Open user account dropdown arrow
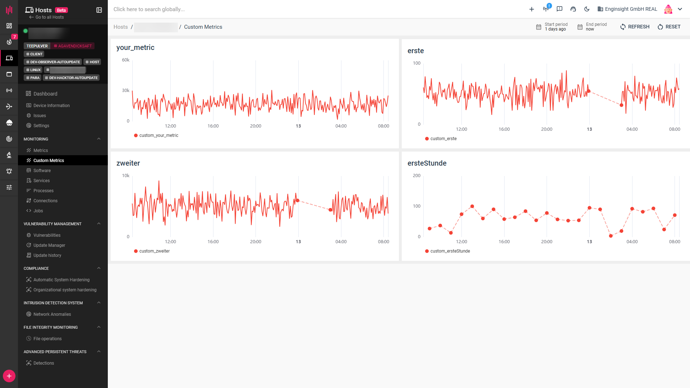Screen dimensions: 690x388 680,9
